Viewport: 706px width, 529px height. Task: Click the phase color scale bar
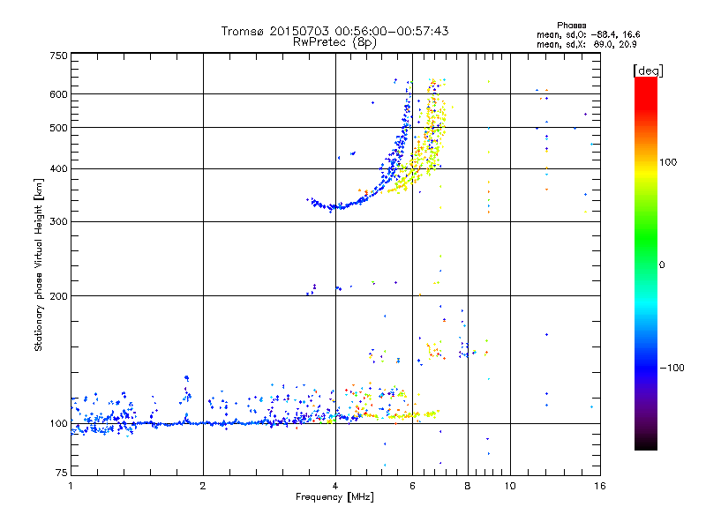646,263
